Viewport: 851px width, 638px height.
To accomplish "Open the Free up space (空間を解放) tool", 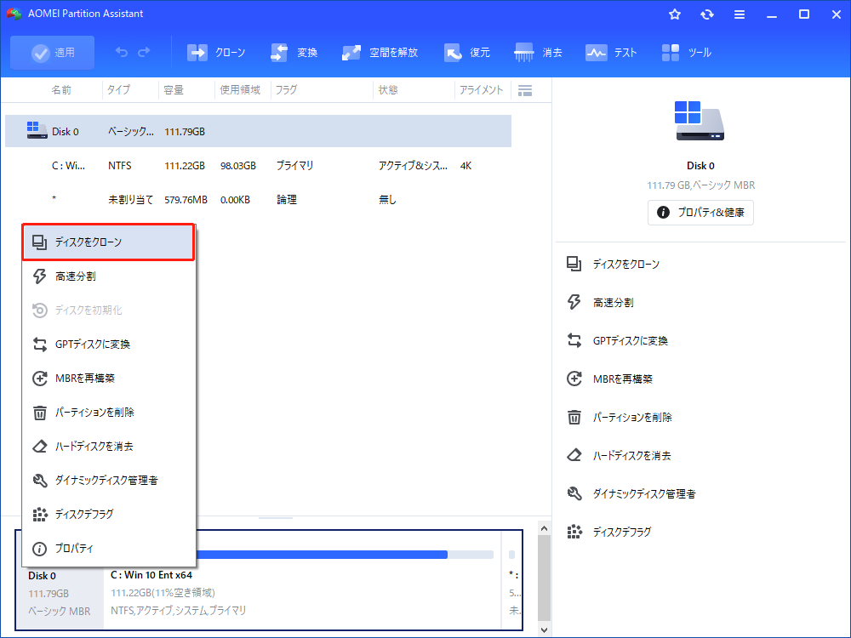I will coord(380,53).
